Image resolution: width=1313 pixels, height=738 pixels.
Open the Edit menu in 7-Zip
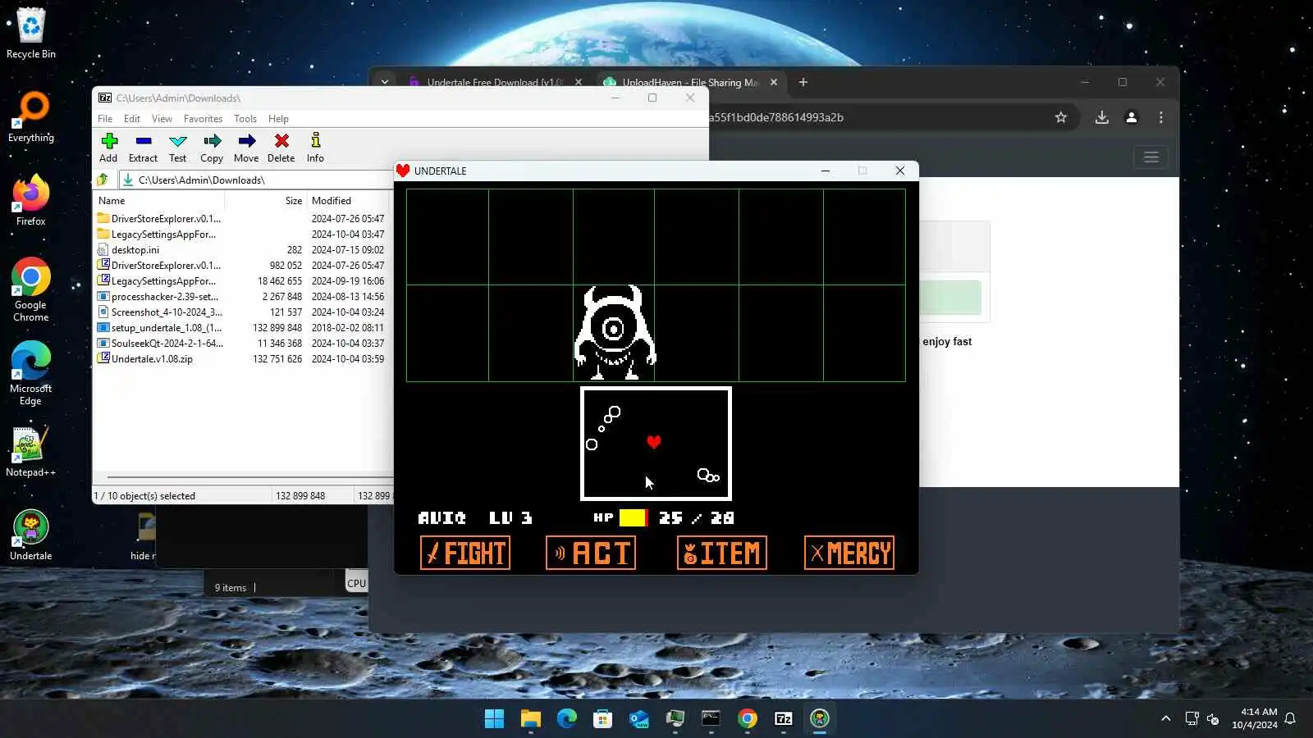[x=132, y=119]
